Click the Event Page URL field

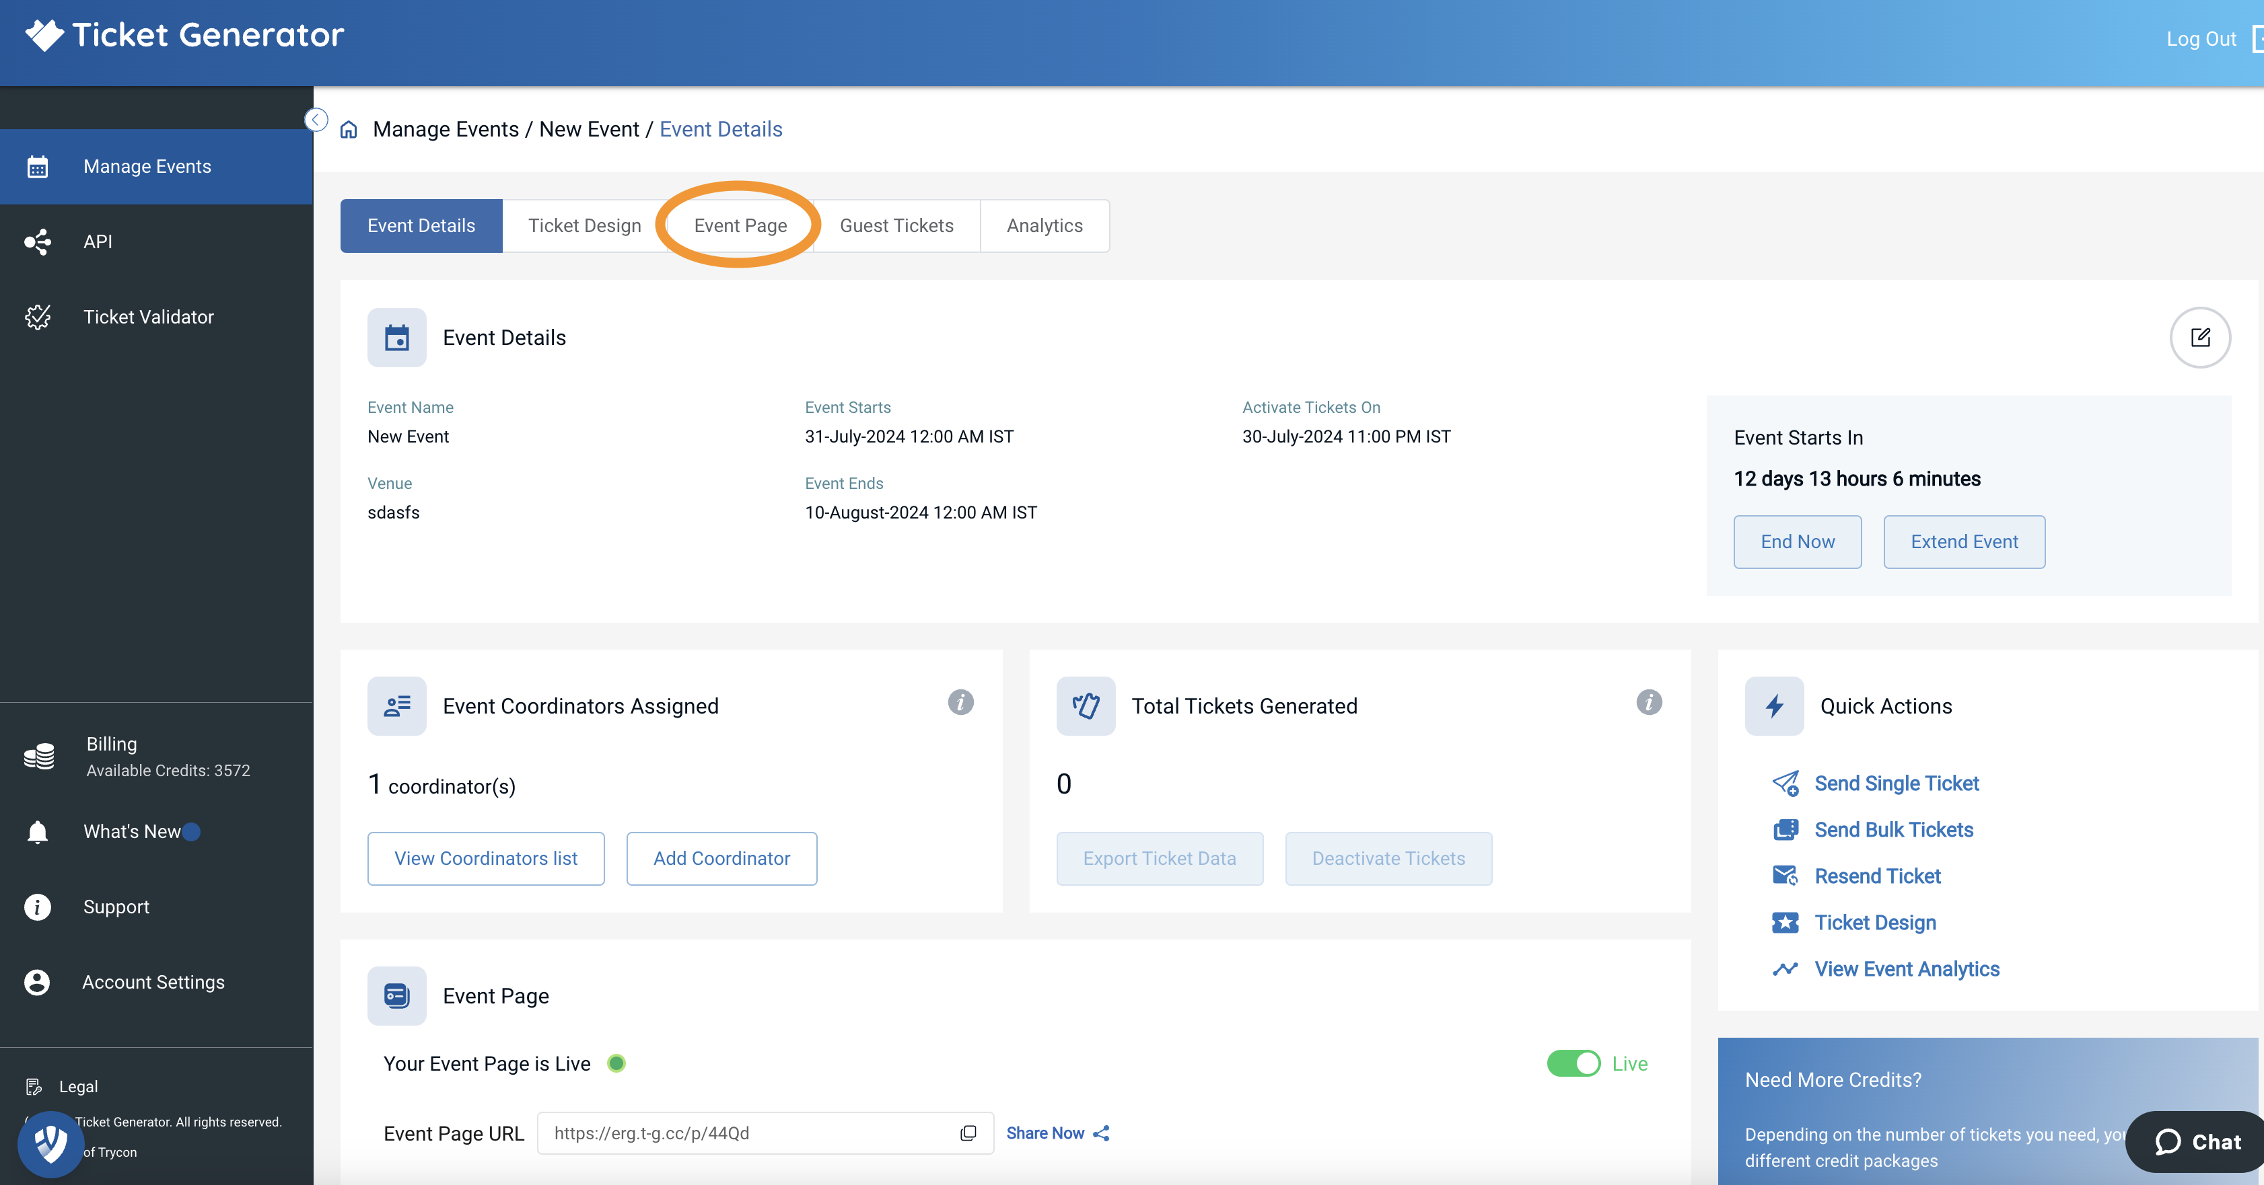point(765,1133)
